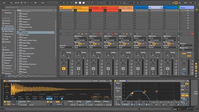Toggle the Simpler Filter on
Screen dimensions: 199x112
(x=5, y=102)
